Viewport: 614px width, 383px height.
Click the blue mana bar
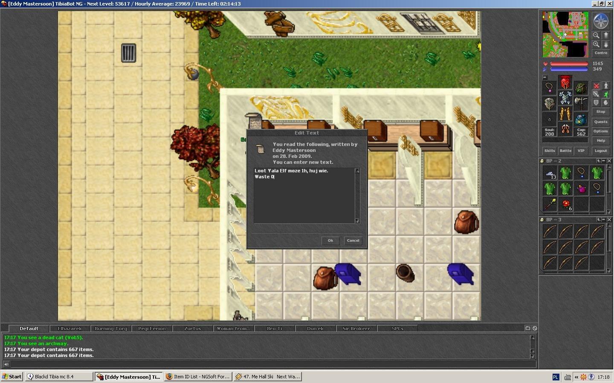[x=569, y=69]
